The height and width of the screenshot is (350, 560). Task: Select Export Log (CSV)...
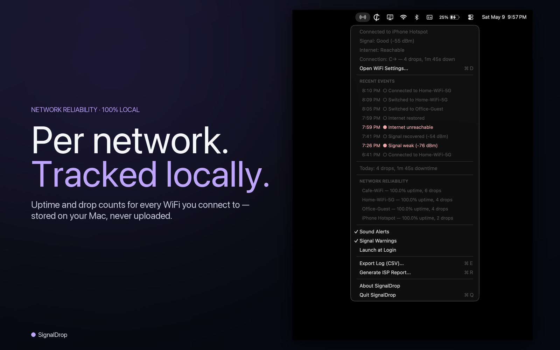(415, 263)
